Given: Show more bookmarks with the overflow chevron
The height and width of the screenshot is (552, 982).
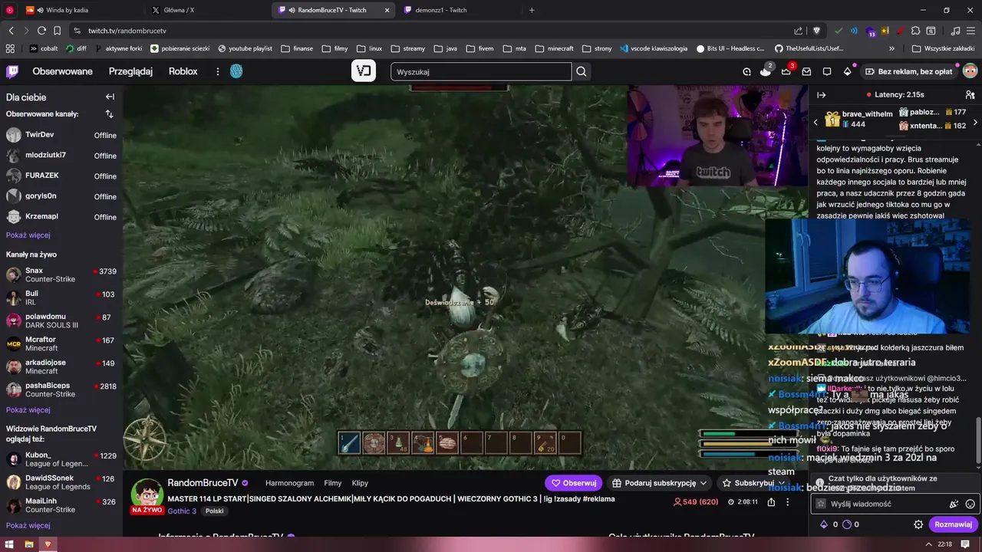Looking at the screenshot, I should click(891, 48).
